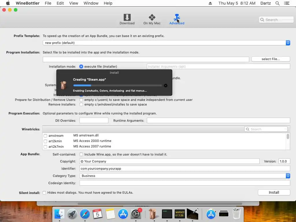
Task: Click the Identifier com.yourcompany.yourapp field
Action: coord(185,169)
